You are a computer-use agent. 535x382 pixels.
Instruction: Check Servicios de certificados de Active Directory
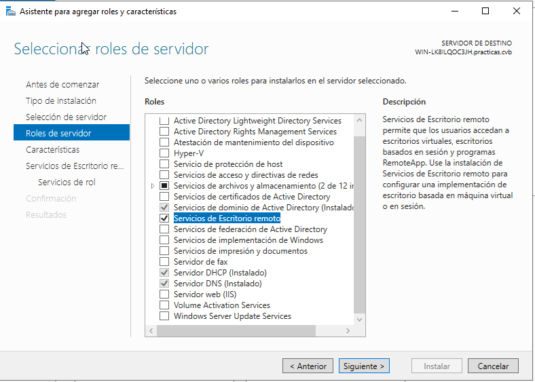click(x=164, y=197)
